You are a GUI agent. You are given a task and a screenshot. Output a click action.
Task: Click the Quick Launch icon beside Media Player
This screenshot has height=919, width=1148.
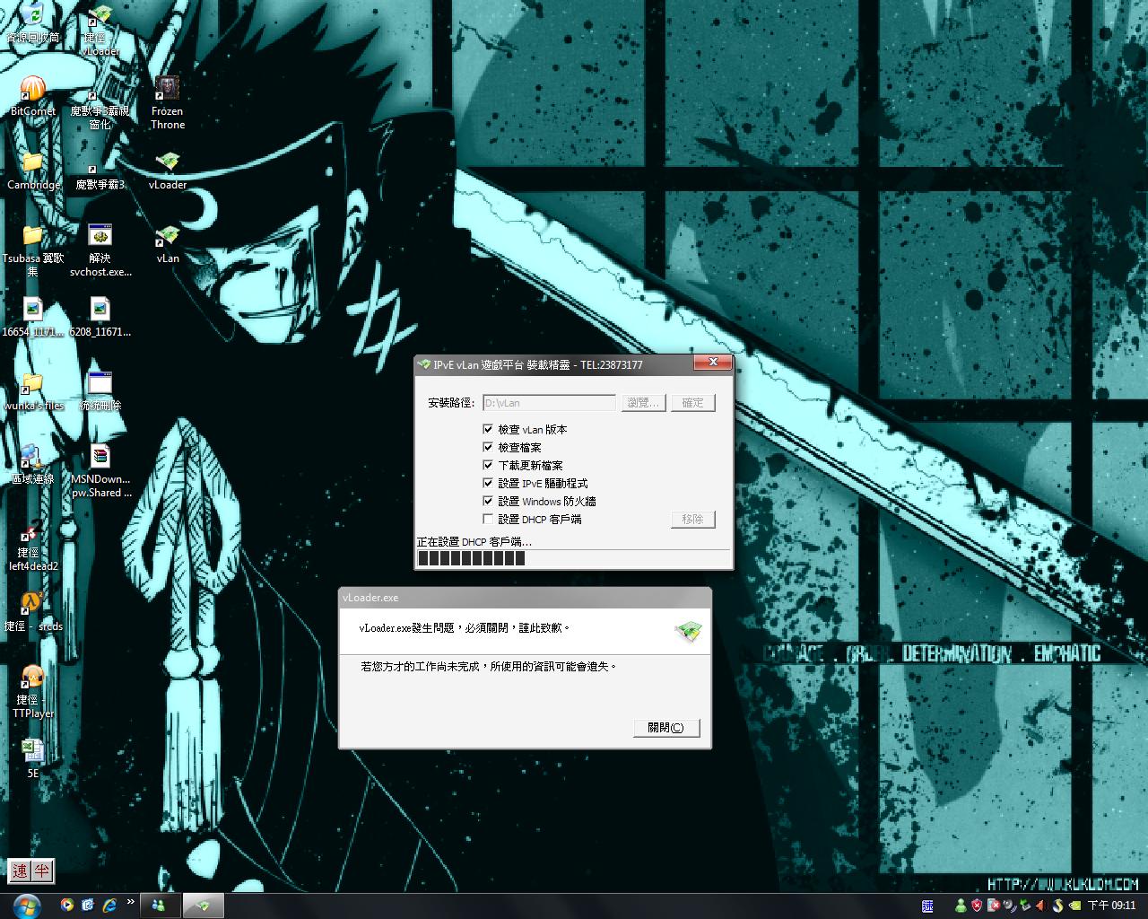point(88,905)
